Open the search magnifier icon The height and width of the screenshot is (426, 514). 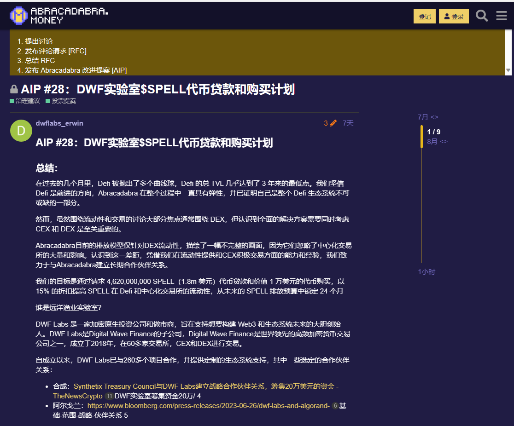pos(482,16)
